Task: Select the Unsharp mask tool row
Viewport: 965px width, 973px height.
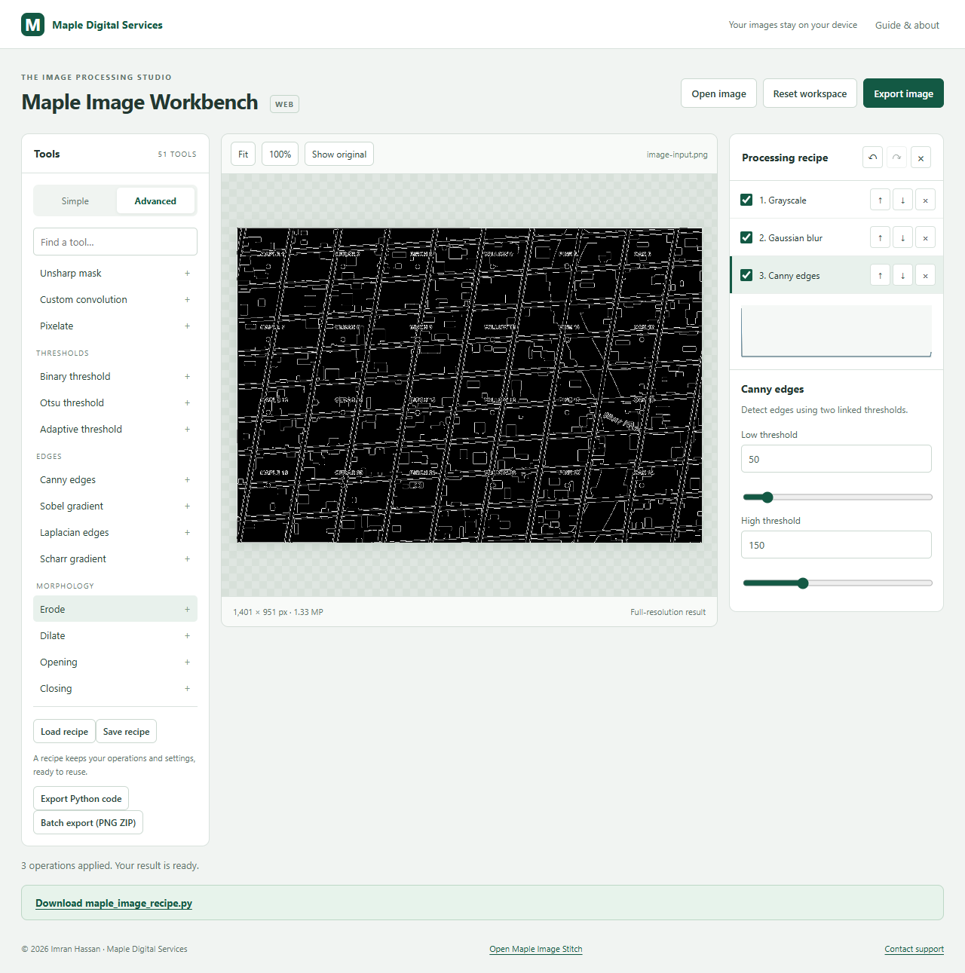Action: [x=115, y=273]
